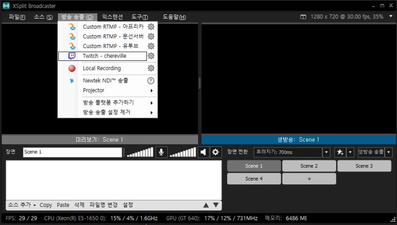The image size is (397, 225).
Task: Click the 생방송: Scene 1 header bar
Action: 299,139
